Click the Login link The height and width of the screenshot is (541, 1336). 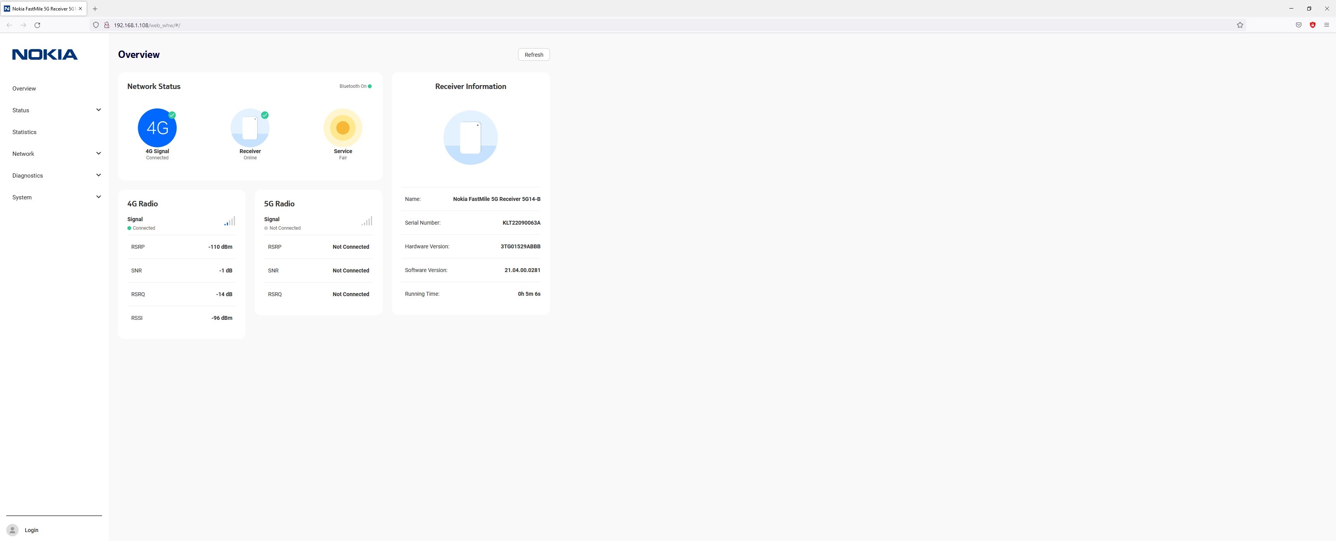pyautogui.click(x=31, y=530)
